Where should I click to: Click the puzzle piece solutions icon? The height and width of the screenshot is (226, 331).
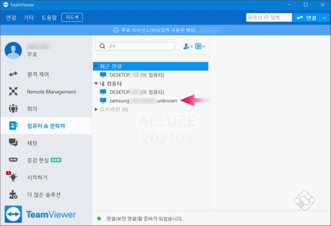13,194
